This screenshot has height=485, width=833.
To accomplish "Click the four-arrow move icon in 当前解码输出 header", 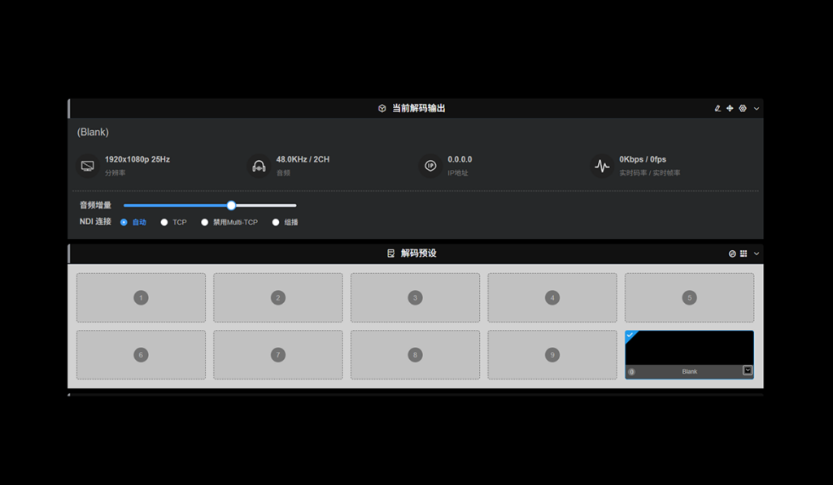I will [730, 108].
